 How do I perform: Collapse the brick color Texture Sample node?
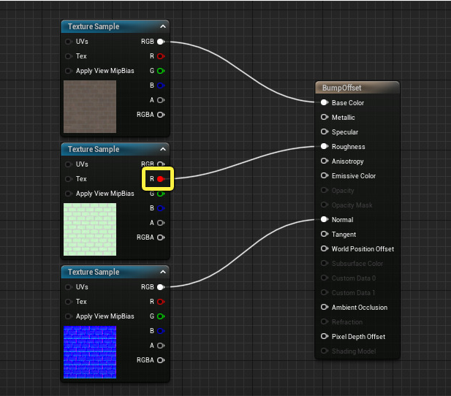[163, 27]
